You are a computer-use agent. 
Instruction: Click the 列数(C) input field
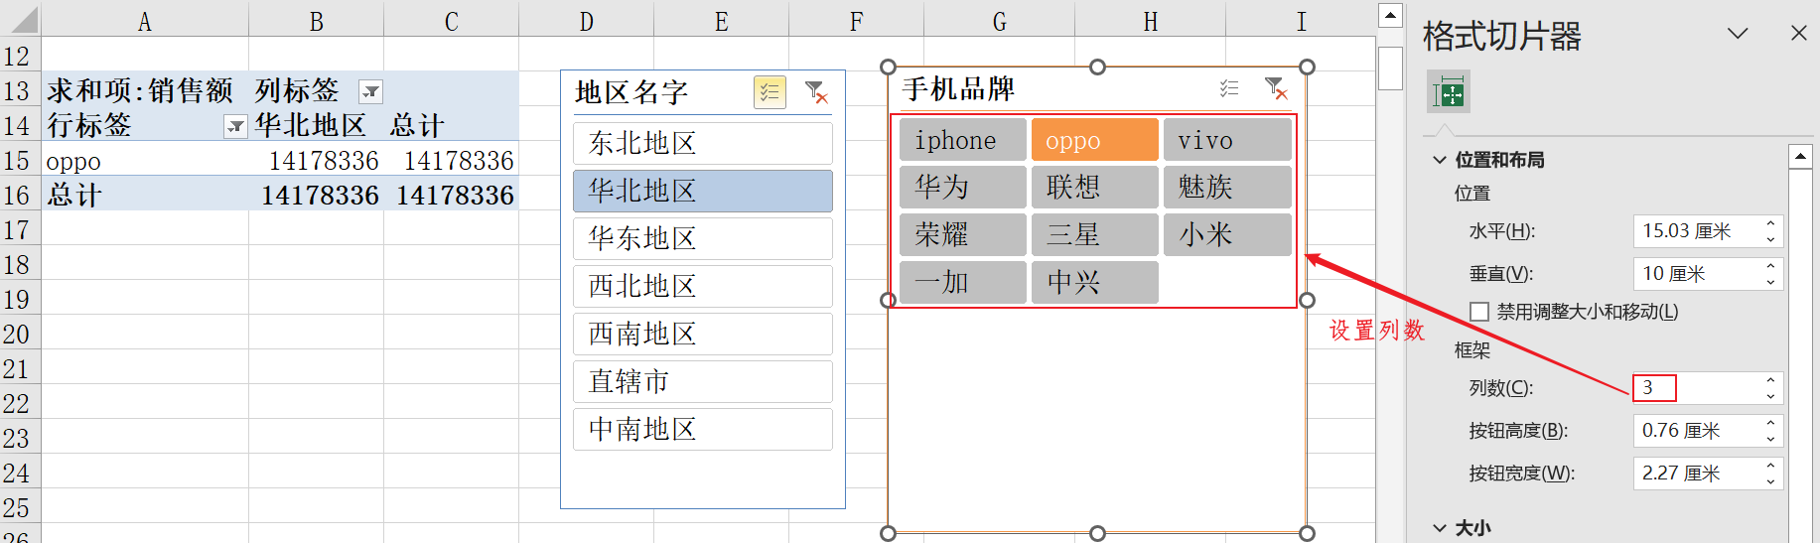[x=1696, y=388]
